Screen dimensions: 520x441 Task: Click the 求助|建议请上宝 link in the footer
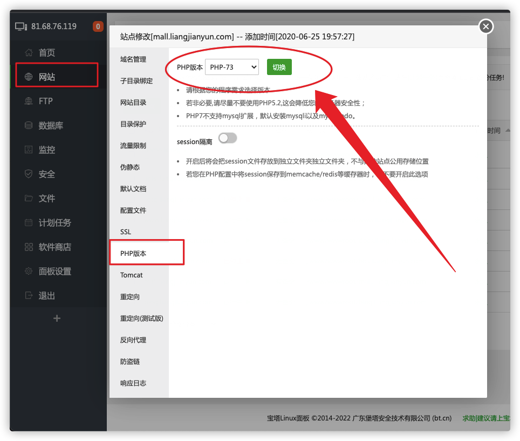486,418
